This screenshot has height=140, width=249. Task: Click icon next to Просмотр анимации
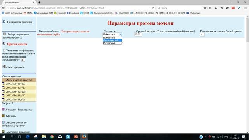(x=3, y=131)
